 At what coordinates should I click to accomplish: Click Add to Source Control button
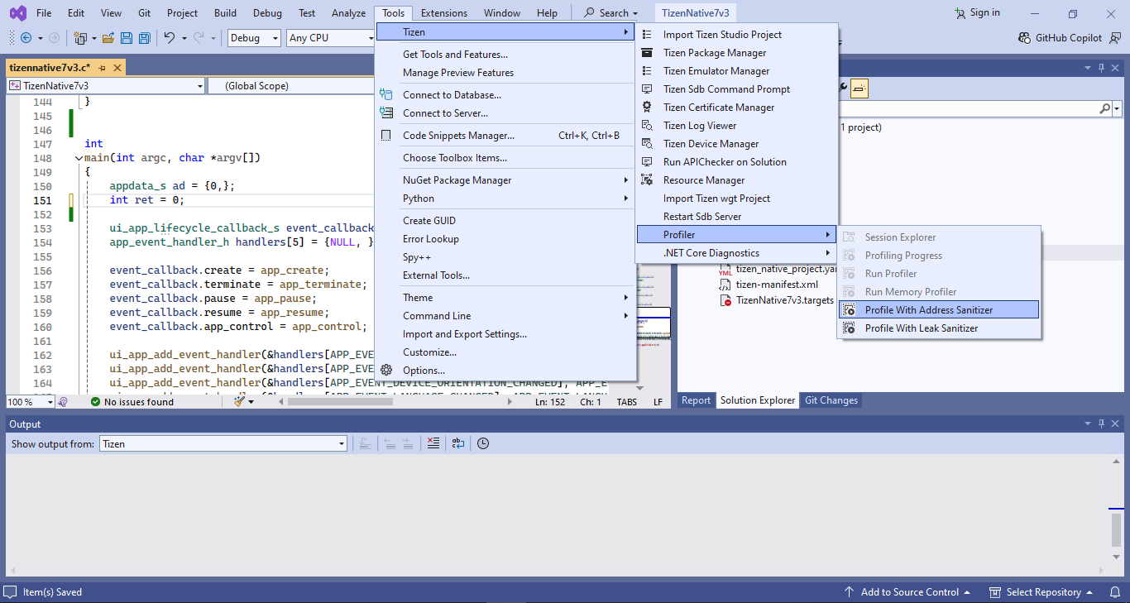coord(909,592)
